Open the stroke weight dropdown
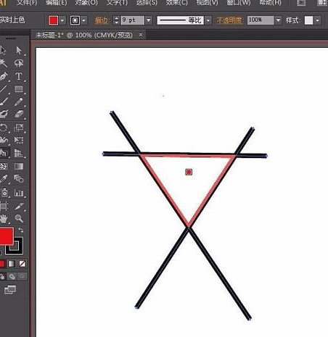Screen dimensions: 328x337 [149, 20]
